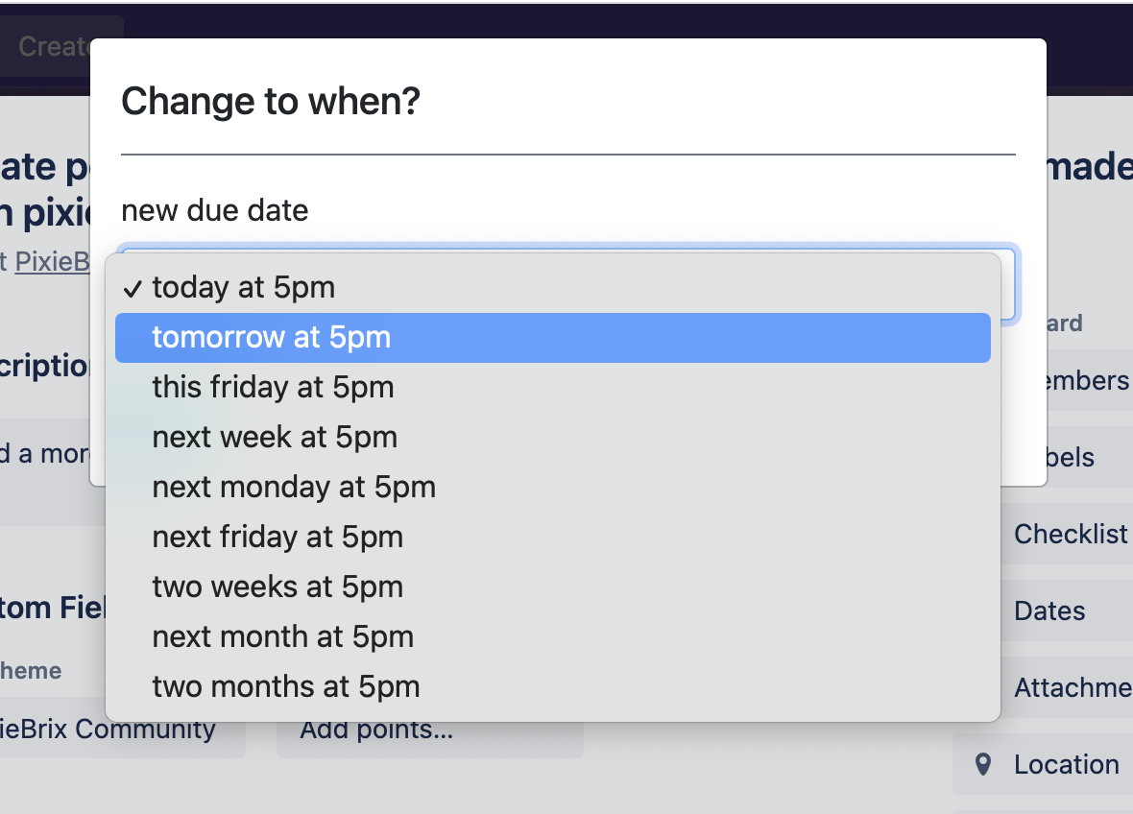Choose "tomorrow at 5pm" from list
This screenshot has width=1133, height=814.
pos(272,337)
